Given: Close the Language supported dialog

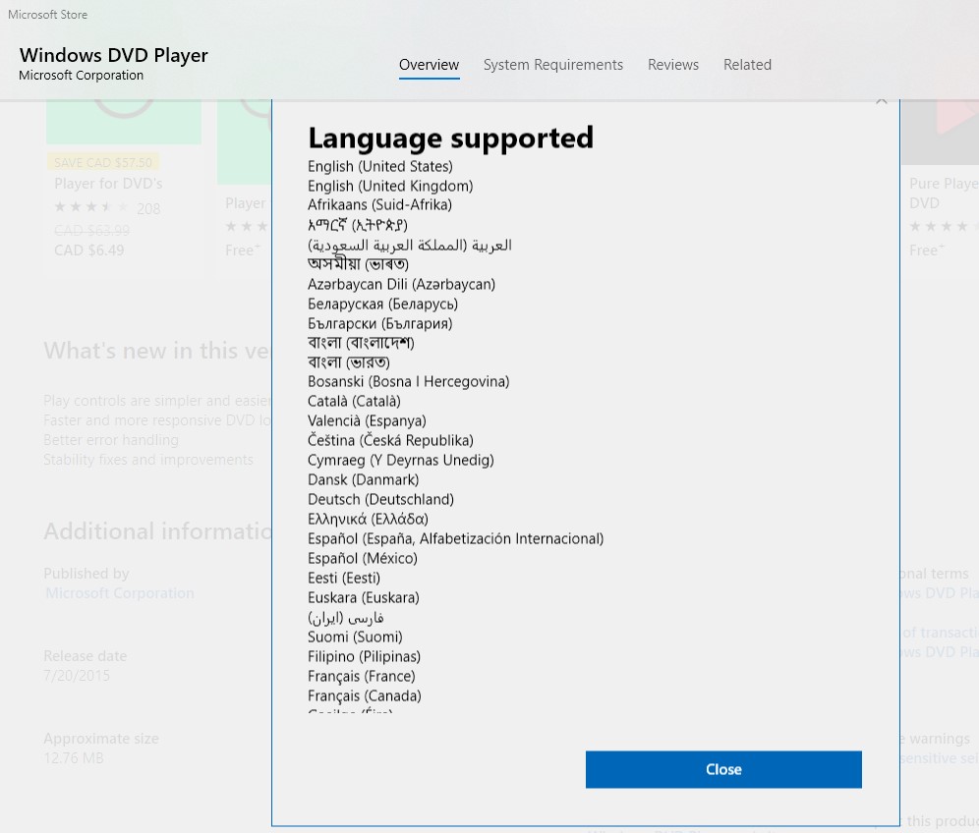Looking at the screenshot, I should (x=723, y=769).
